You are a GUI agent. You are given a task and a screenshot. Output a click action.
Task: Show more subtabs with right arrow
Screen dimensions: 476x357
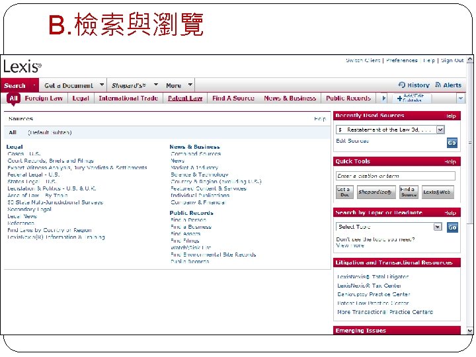click(383, 99)
